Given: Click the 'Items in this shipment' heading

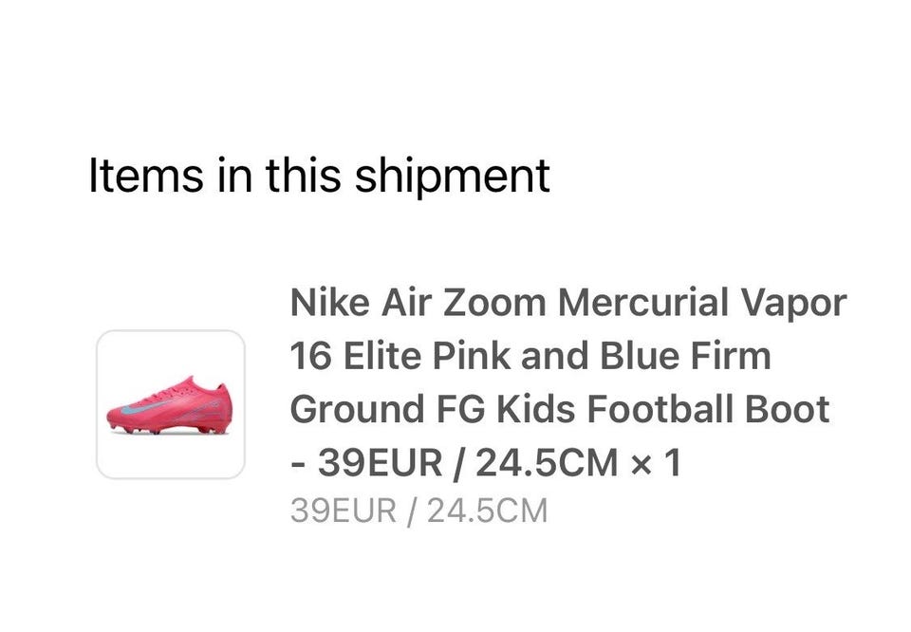Looking at the screenshot, I should click(319, 175).
